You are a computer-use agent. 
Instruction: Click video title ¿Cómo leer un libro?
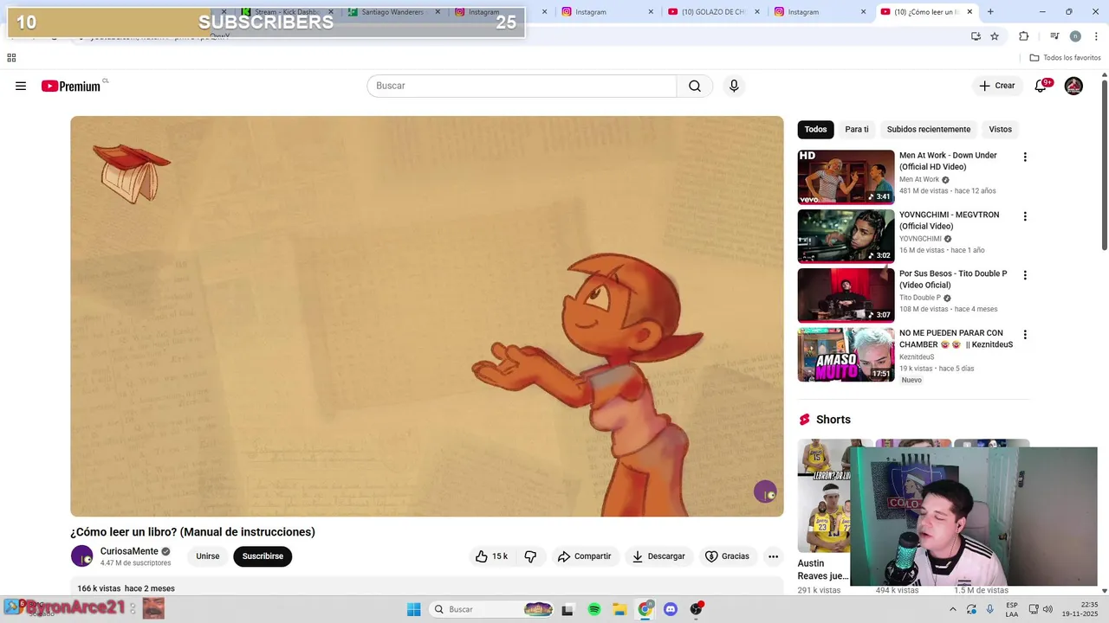[192, 532]
